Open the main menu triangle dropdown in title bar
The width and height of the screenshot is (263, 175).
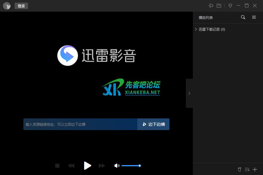(x=230, y=6)
